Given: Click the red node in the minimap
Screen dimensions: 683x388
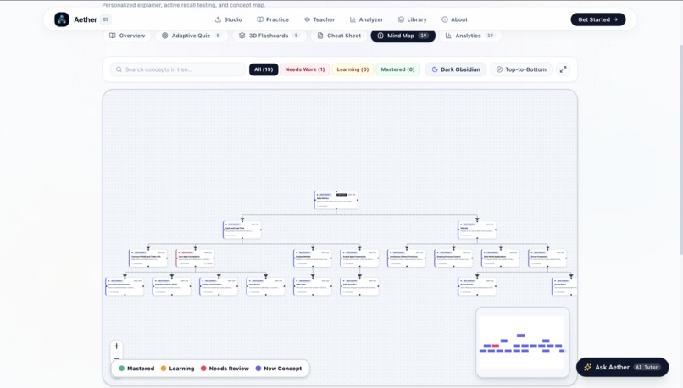Looking at the screenshot, I should [x=495, y=346].
